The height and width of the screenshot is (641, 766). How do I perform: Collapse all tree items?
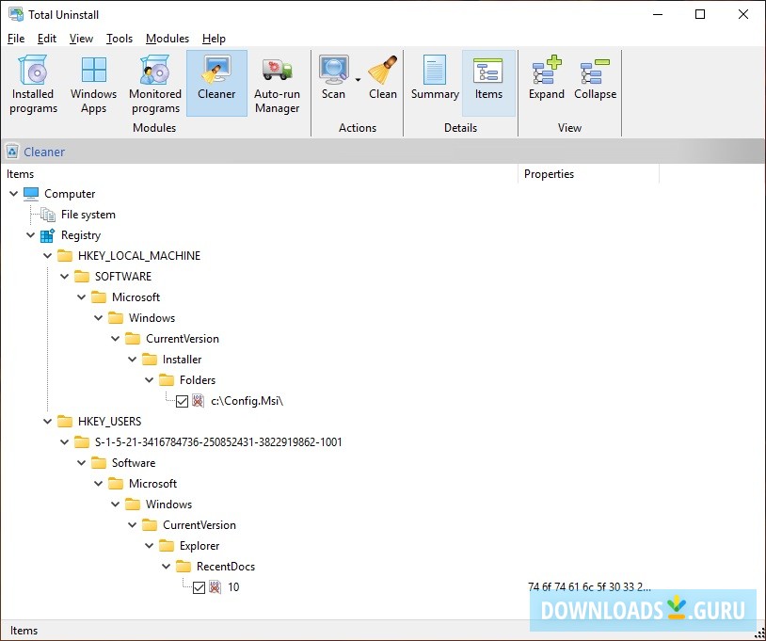click(x=595, y=78)
